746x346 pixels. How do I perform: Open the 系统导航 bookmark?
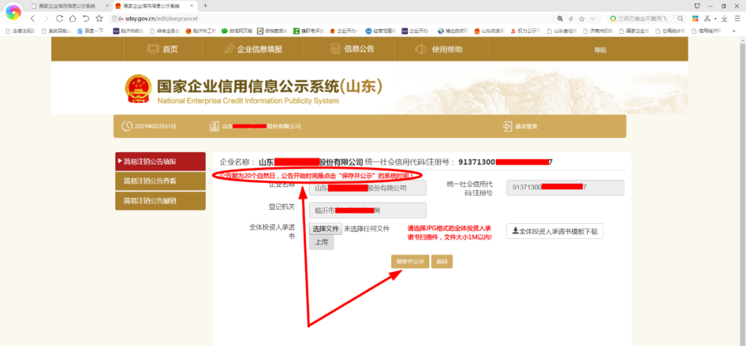[56, 31]
